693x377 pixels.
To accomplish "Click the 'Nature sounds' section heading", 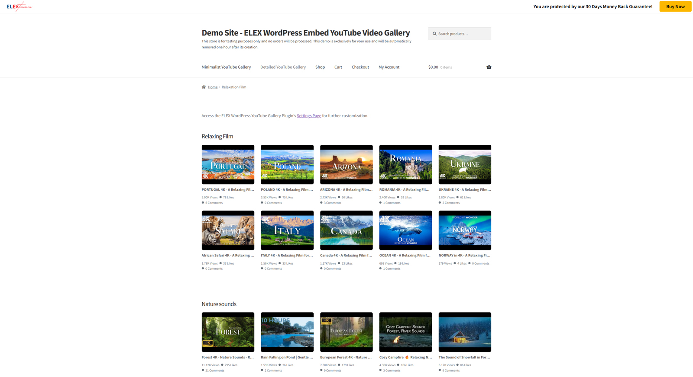I will tap(219, 304).
